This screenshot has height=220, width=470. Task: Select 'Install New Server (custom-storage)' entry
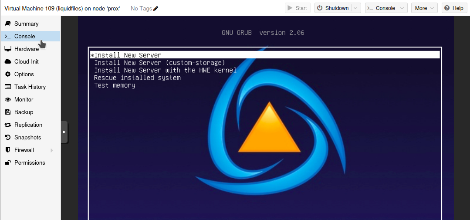pyautogui.click(x=159, y=63)
